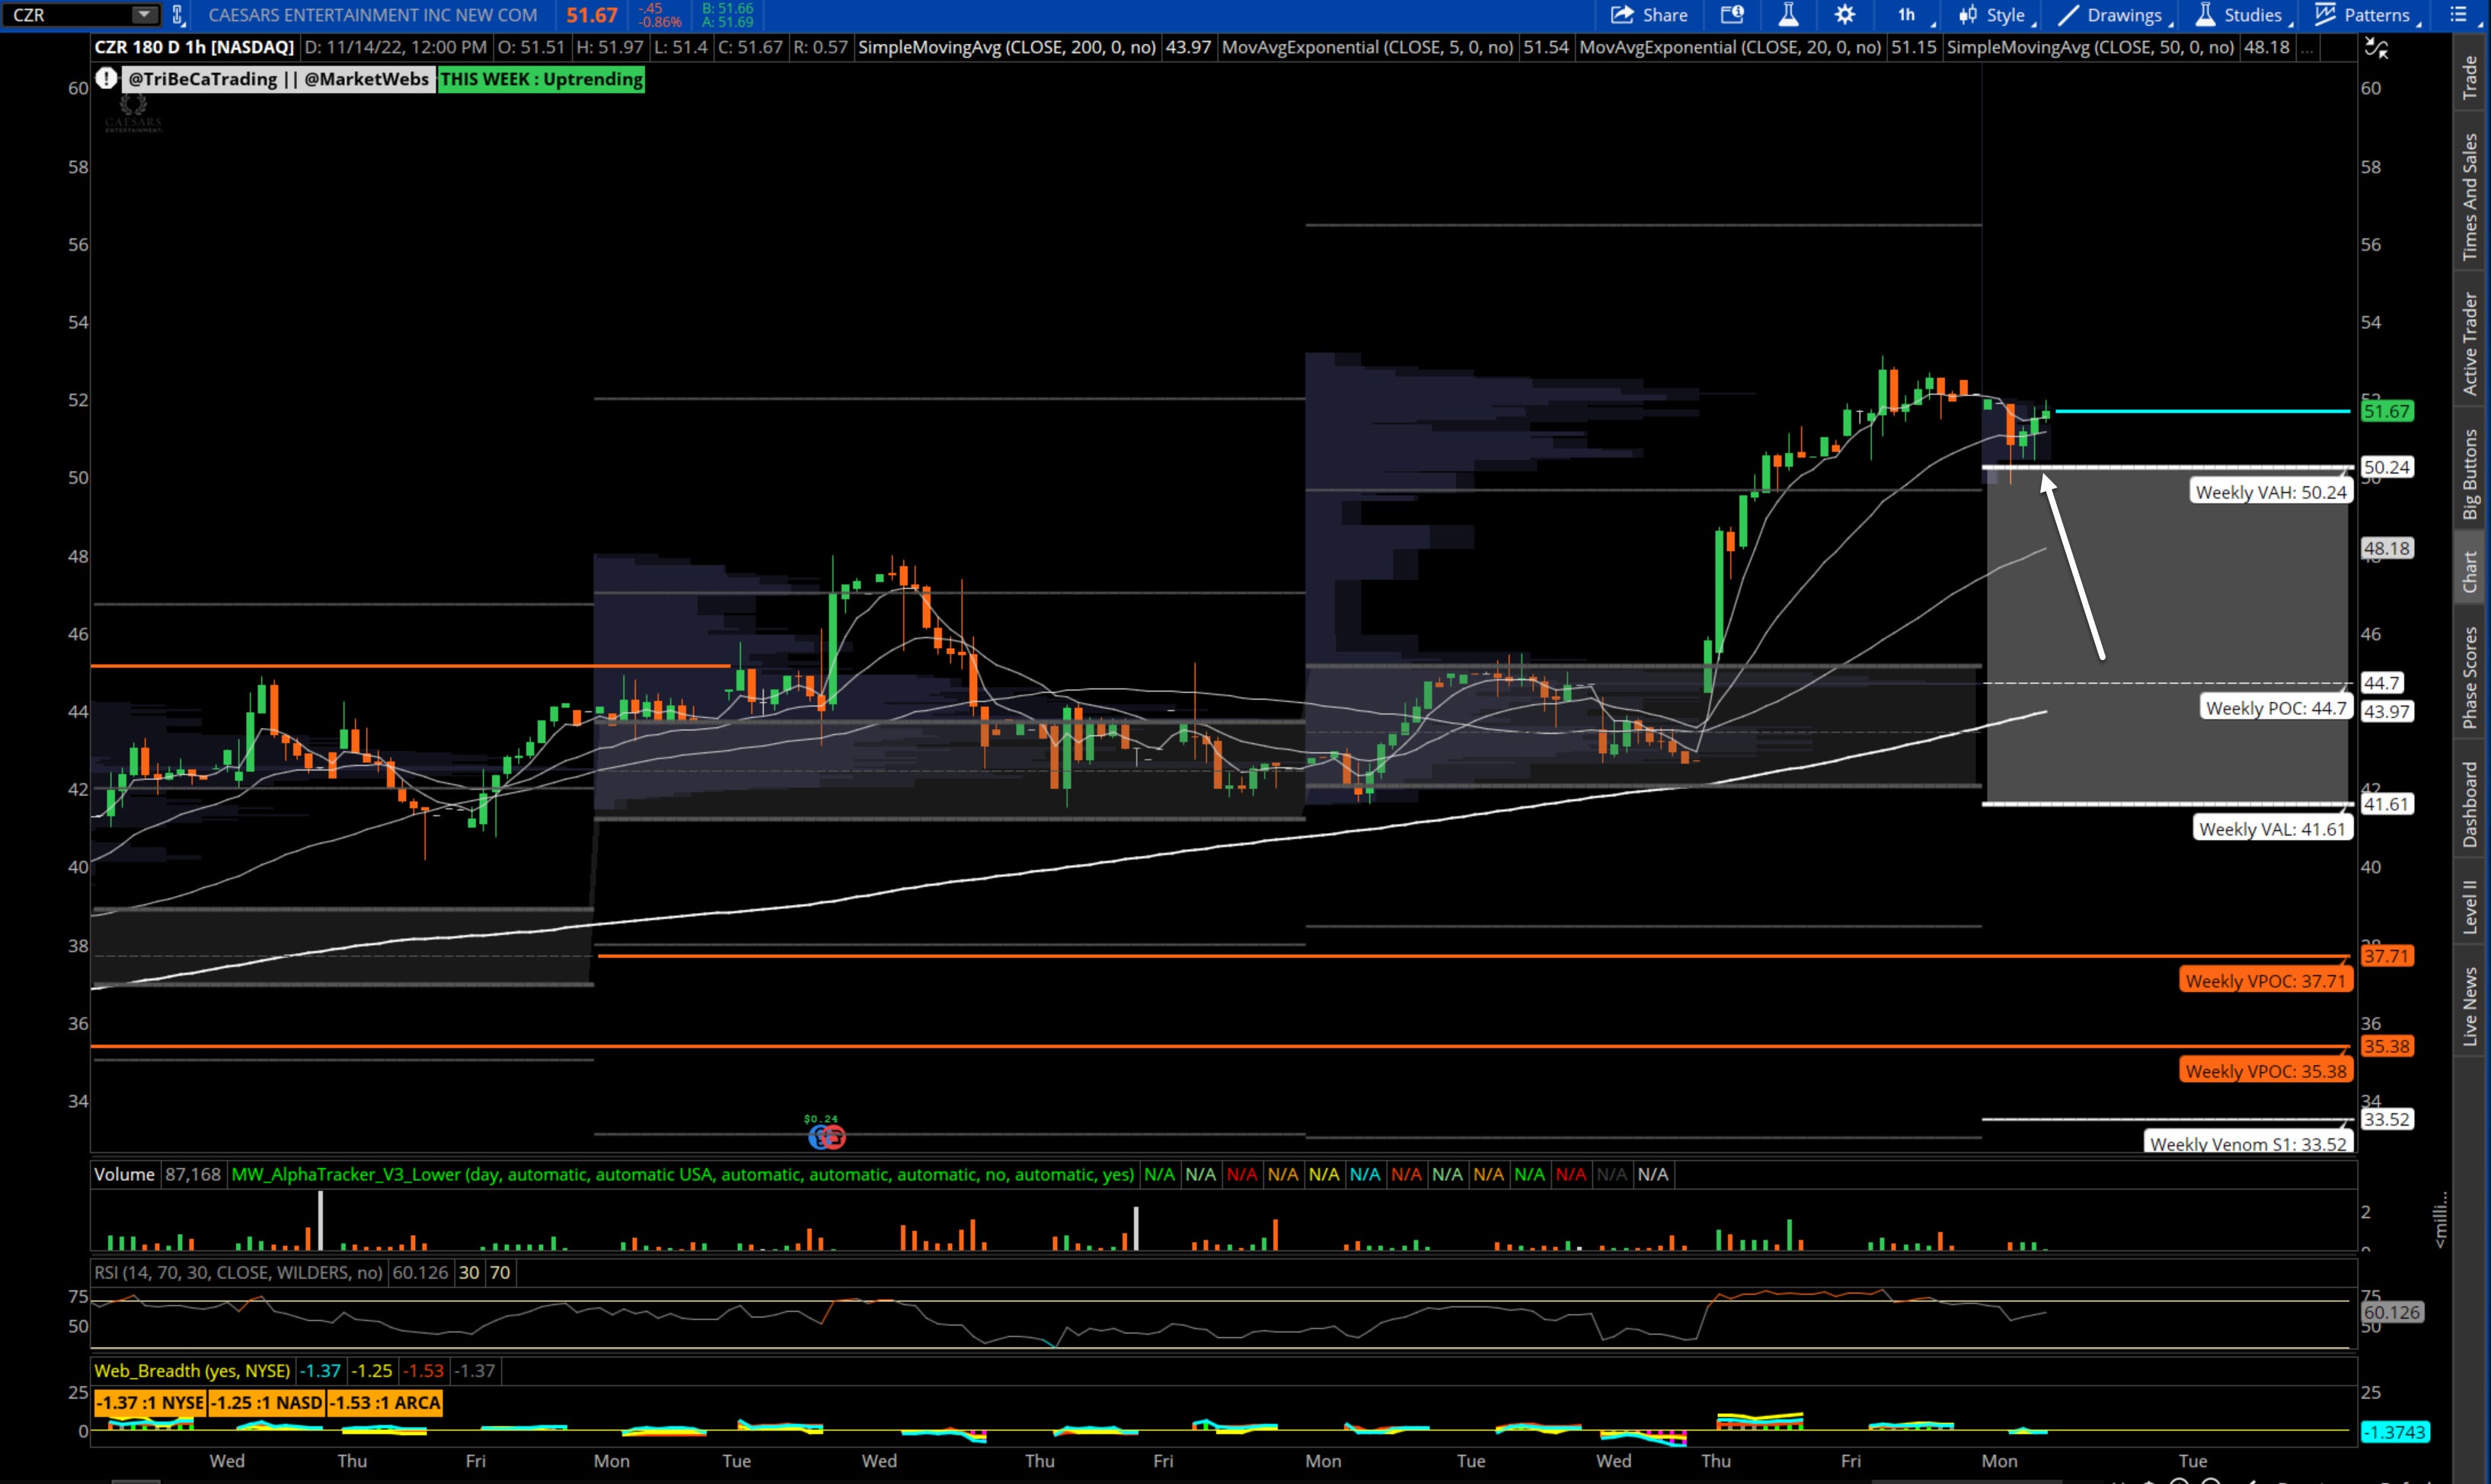Open the CZR symbol selector dropdown arrow
The image size is (2491, 1484).
click(144, 15)
